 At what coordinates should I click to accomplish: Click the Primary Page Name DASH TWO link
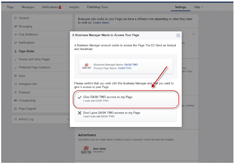click(x=125, y=68)
